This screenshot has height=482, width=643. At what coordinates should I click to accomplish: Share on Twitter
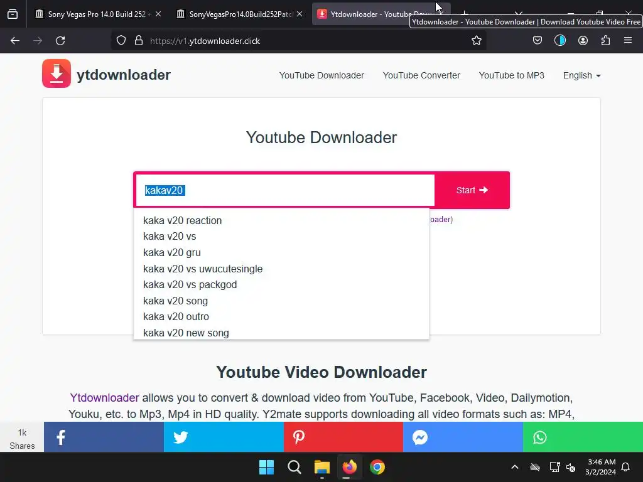pyautogui.click(x=224, y=437)
